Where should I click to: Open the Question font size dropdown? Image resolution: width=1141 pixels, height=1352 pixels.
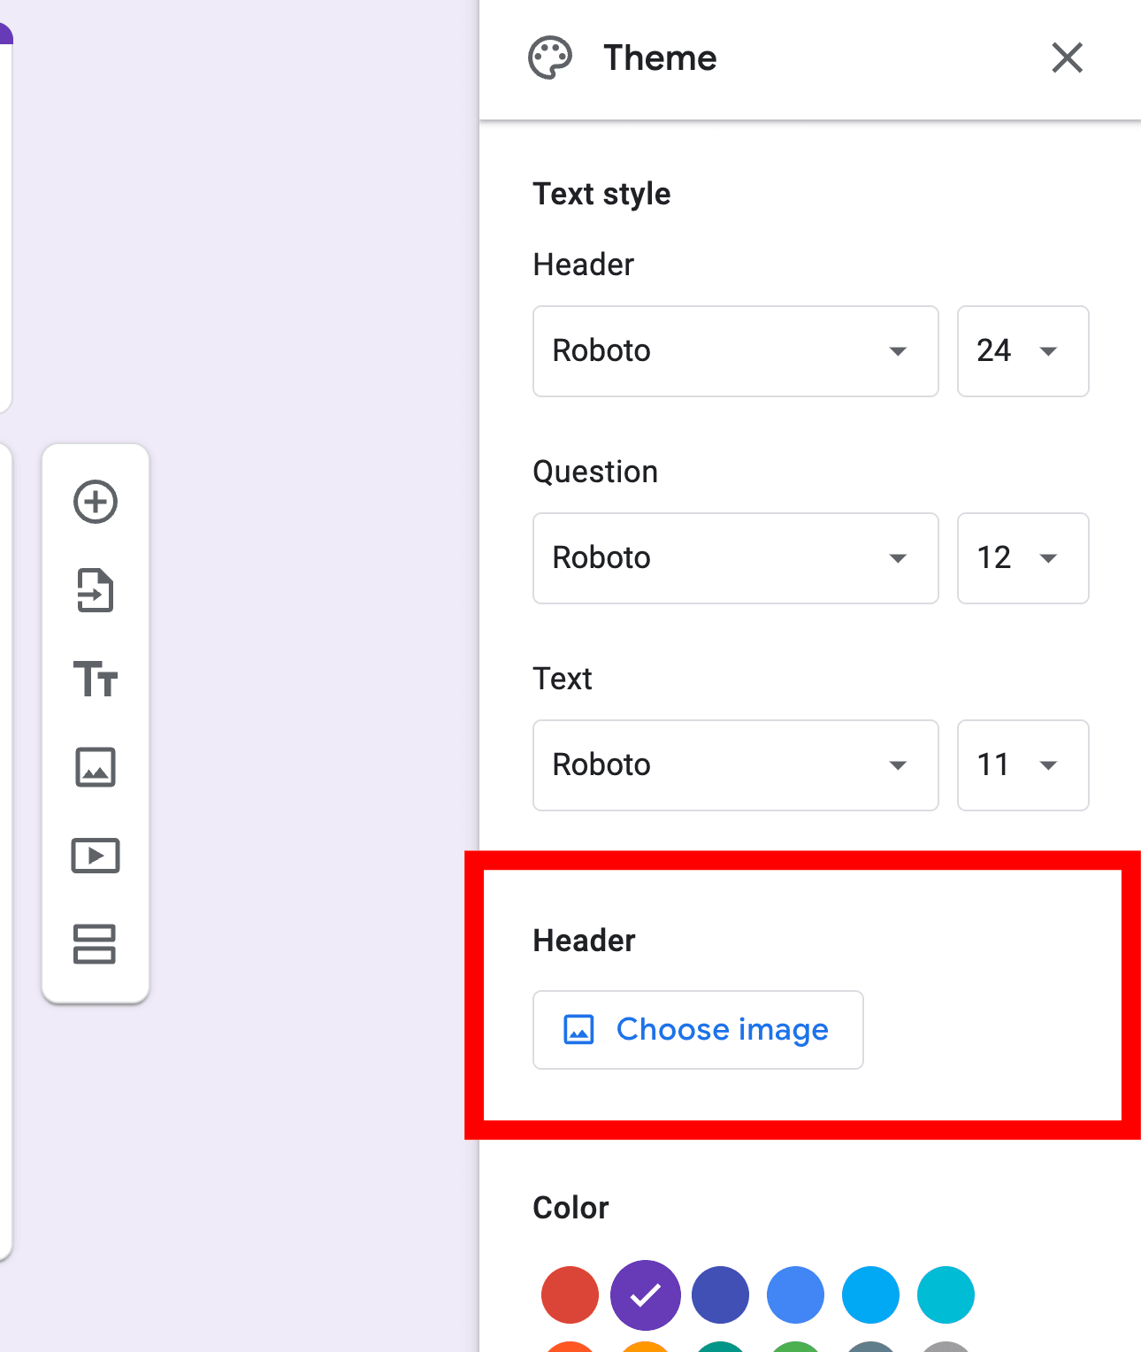[1022, 558]
